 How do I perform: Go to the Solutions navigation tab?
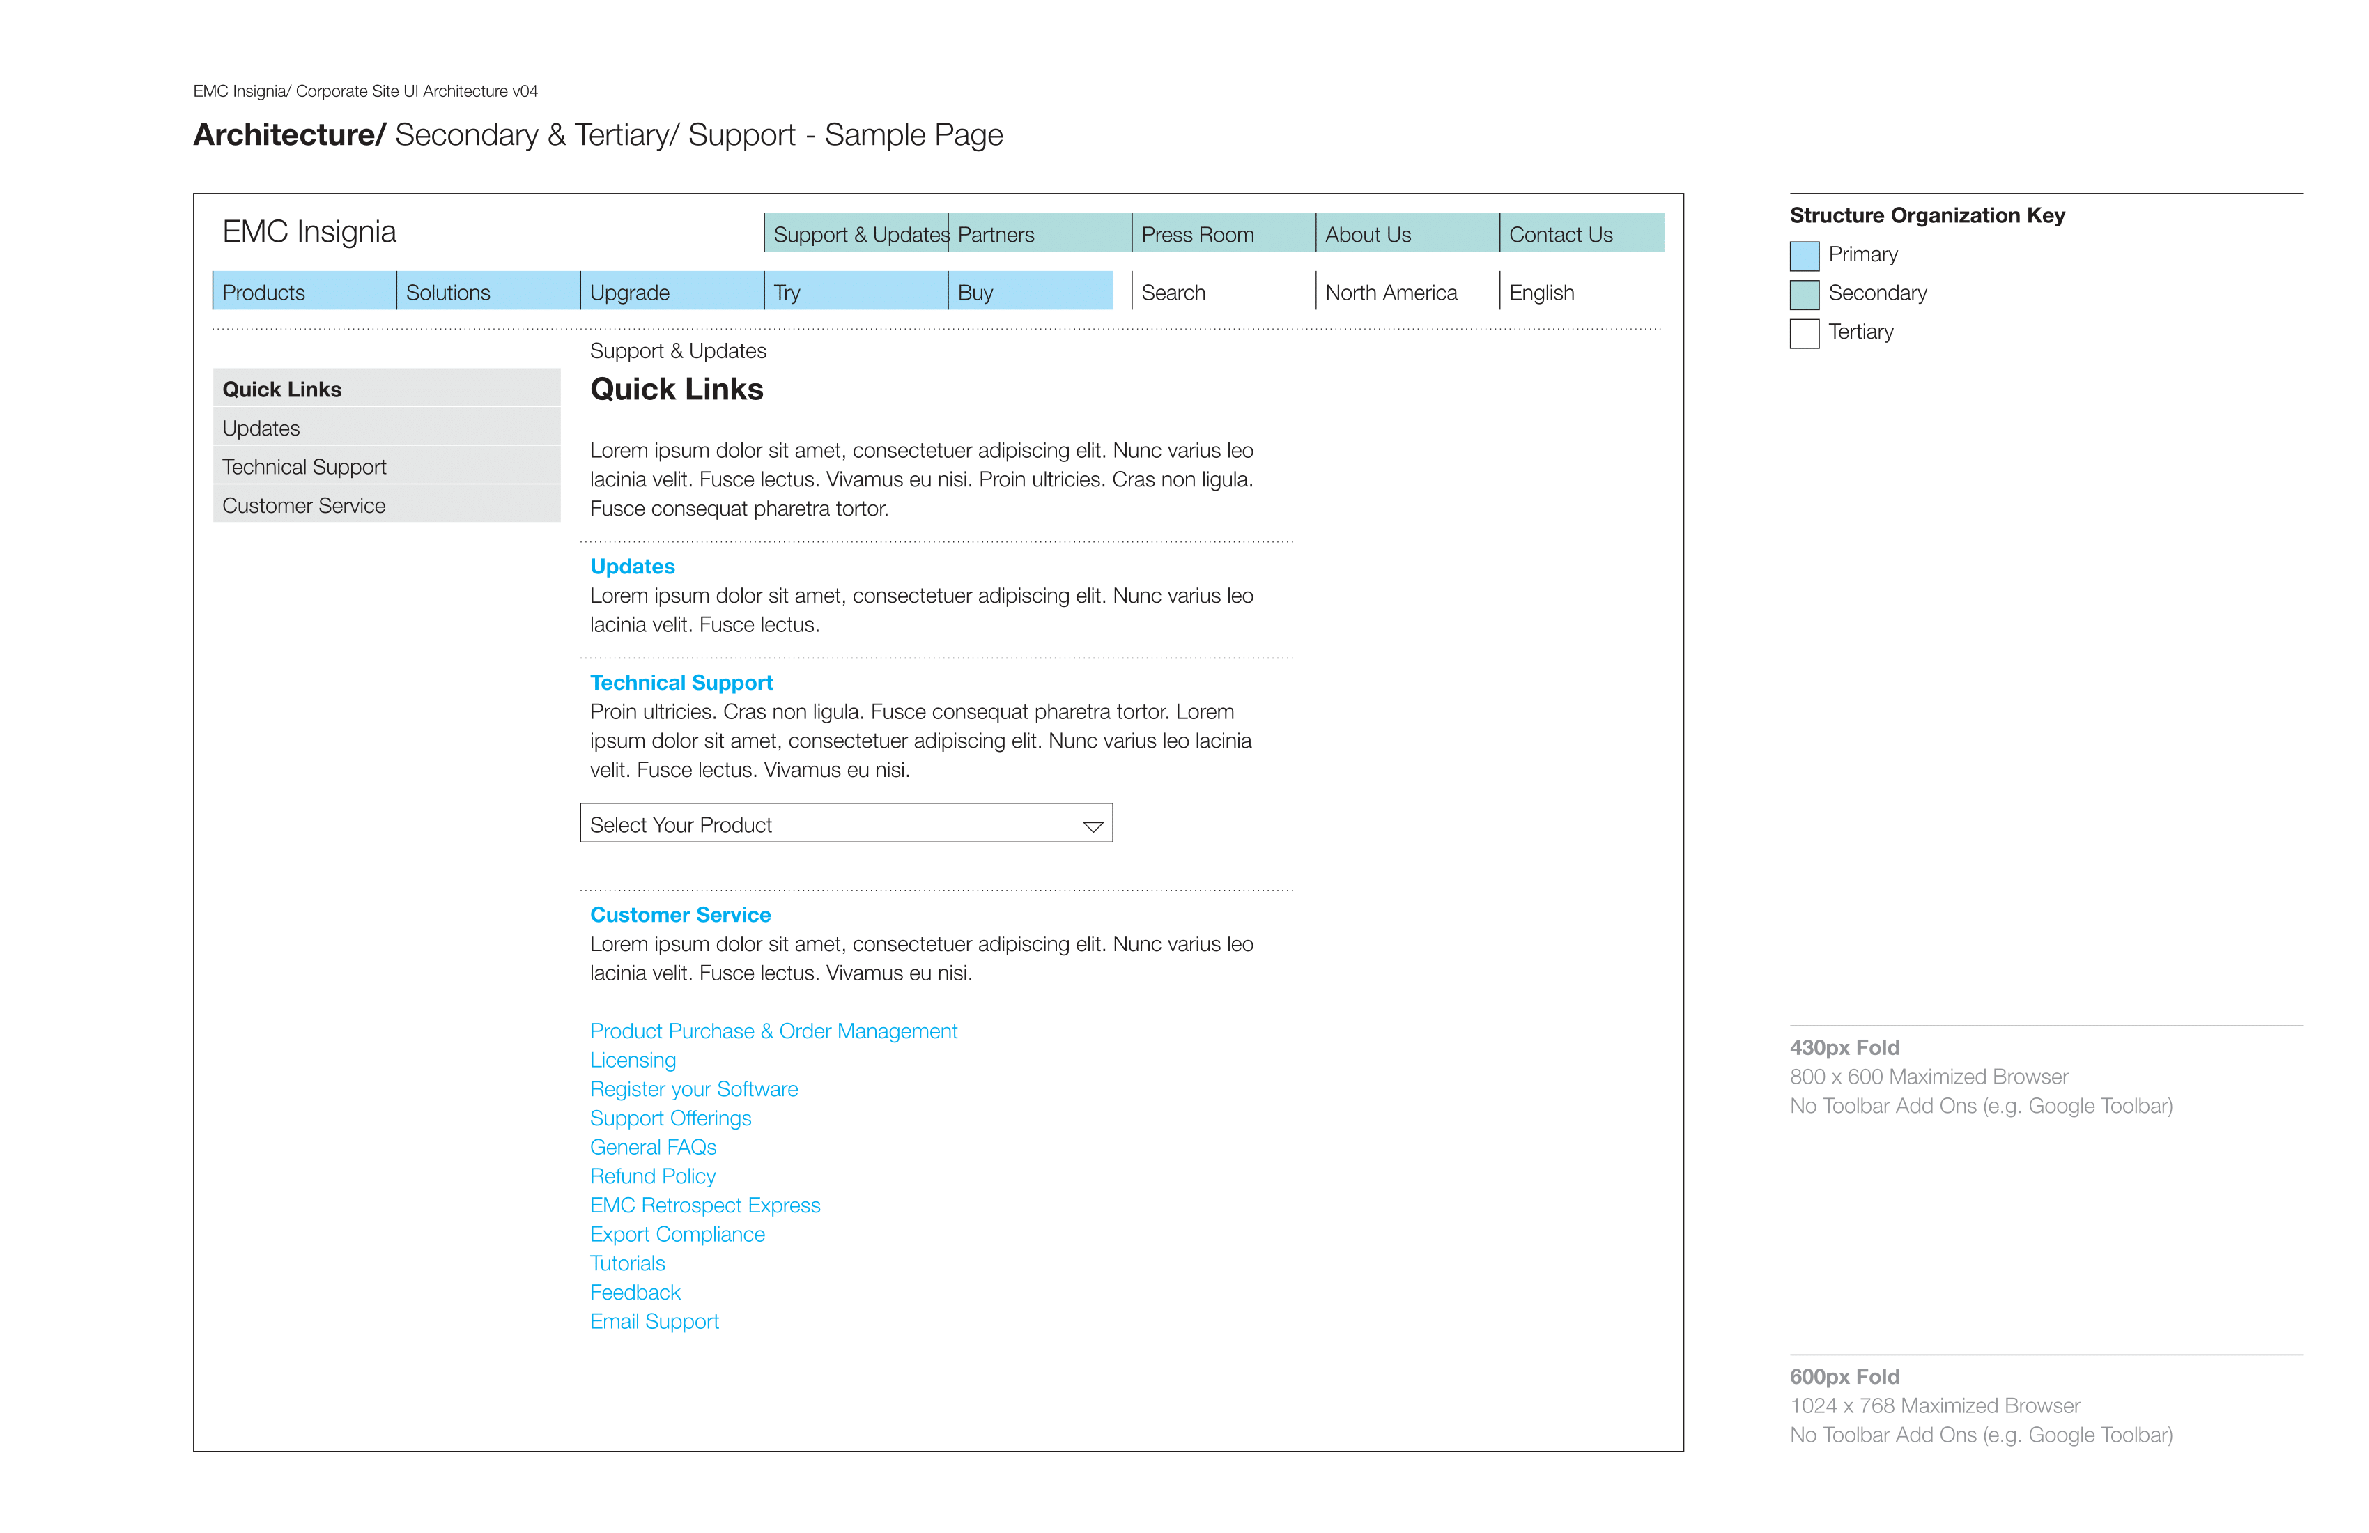[488, 291]
